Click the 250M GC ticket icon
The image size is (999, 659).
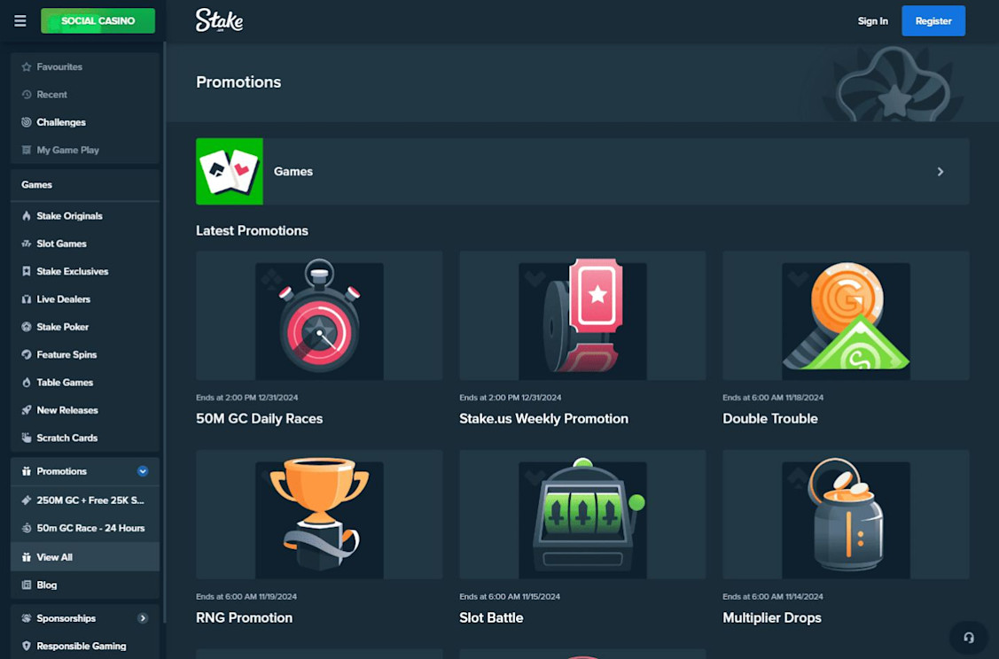click(x=26, y=500)
